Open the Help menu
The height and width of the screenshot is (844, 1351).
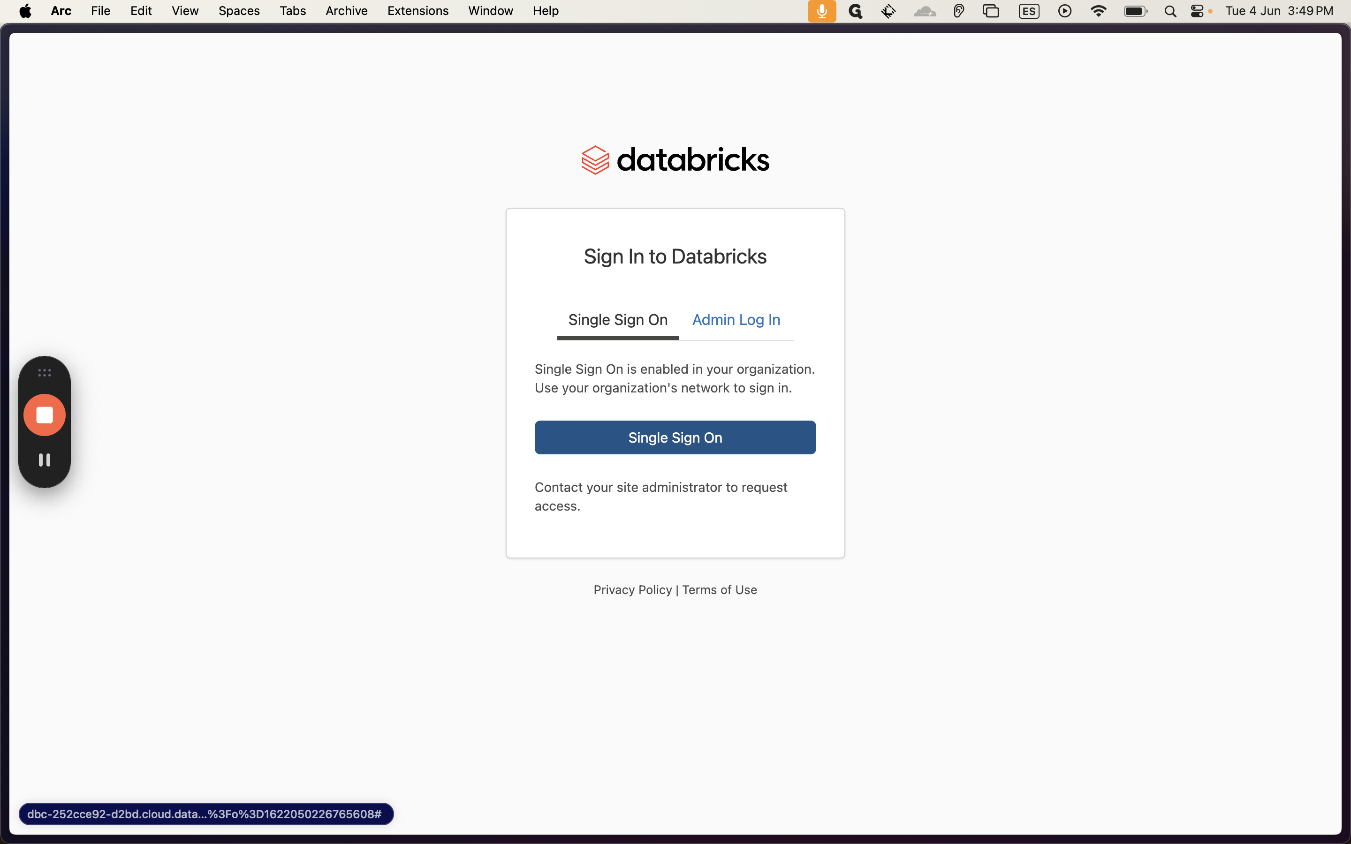pyautogui.click(x=546, y=11)
